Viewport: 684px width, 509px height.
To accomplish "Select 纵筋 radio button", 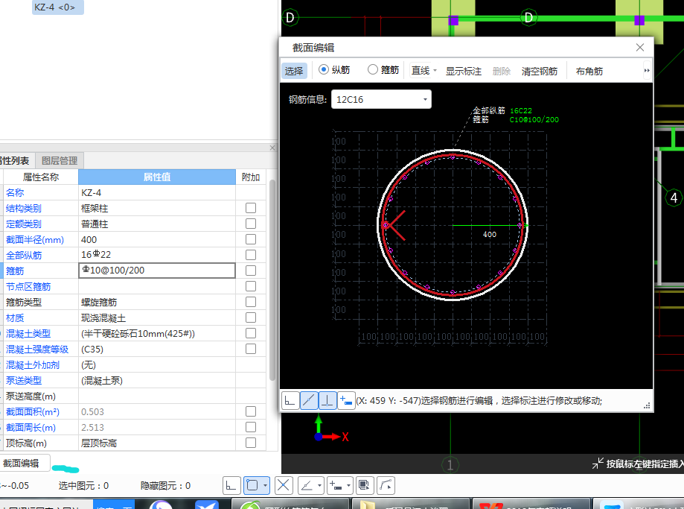I will (x=324, y=69).
